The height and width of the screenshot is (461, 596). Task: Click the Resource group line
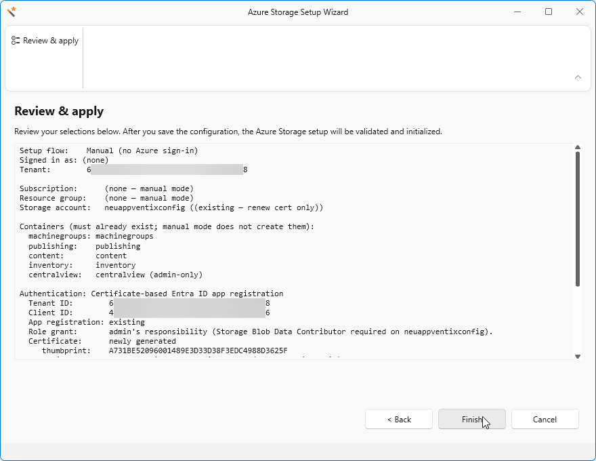point(106,198)
